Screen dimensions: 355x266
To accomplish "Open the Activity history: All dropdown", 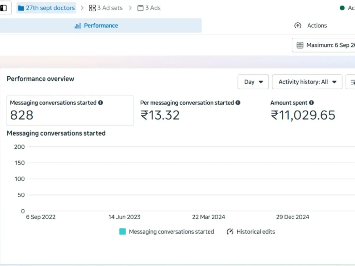I will coord(307,82).
